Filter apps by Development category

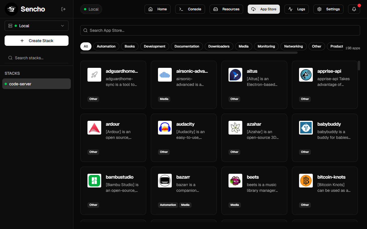[x=155, y=46]
